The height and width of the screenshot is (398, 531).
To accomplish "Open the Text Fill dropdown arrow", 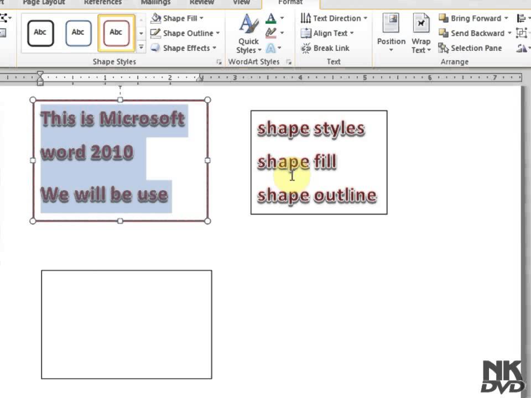I will pos(282,18).
